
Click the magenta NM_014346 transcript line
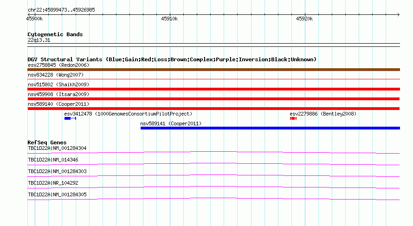coord(213,164)
